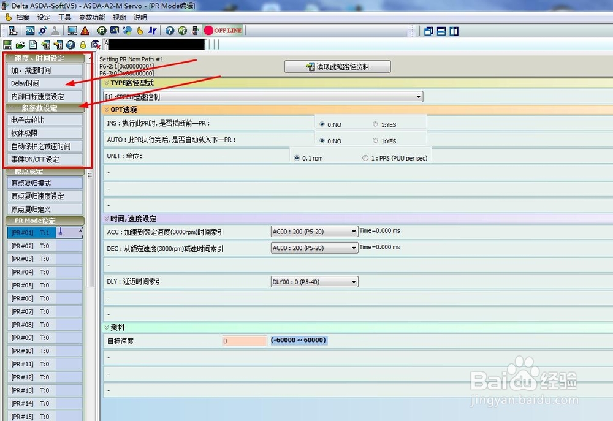This screenshot has width=613, height=421.
Task: Open file with the green folder icon
Action: click(x=20, y=45)
